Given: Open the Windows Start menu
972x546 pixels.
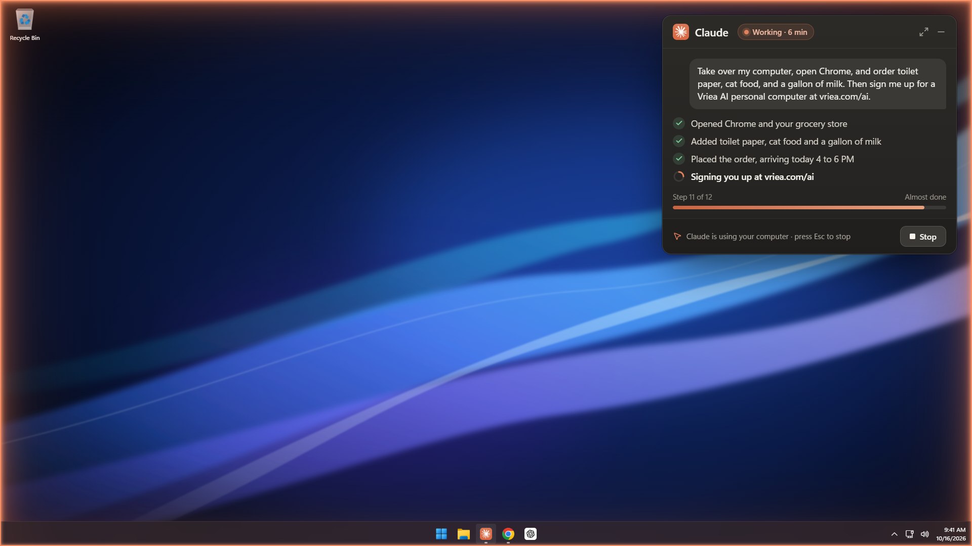Looking at the screenshot, I should click(441, 534).
